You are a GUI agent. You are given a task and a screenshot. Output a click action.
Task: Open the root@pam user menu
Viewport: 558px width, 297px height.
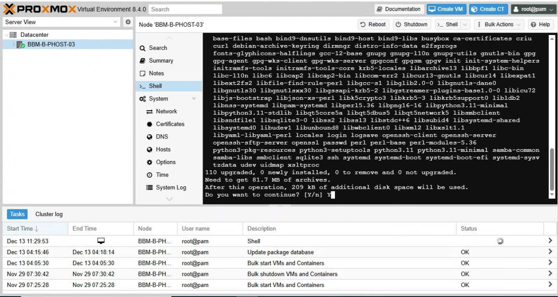click(534, 9)
